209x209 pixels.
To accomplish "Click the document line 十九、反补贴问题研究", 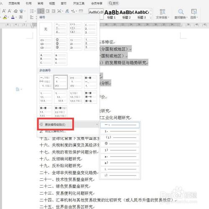I will (61, 166).
